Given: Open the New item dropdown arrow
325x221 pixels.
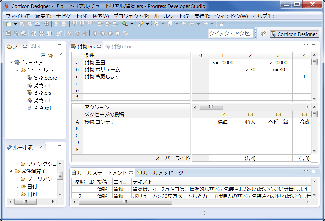Looking at the screenshot, I should click(15, 24).
